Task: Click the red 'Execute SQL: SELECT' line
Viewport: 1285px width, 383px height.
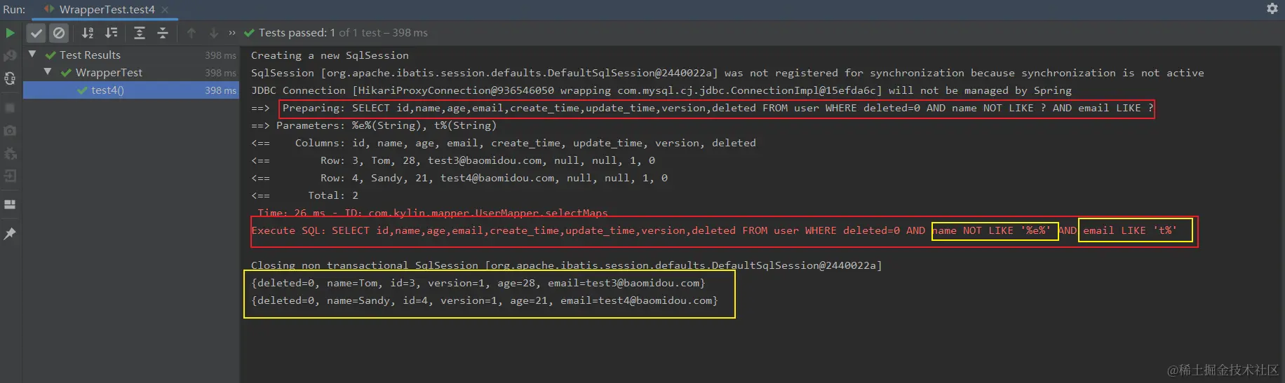Action: pos(714,230)
